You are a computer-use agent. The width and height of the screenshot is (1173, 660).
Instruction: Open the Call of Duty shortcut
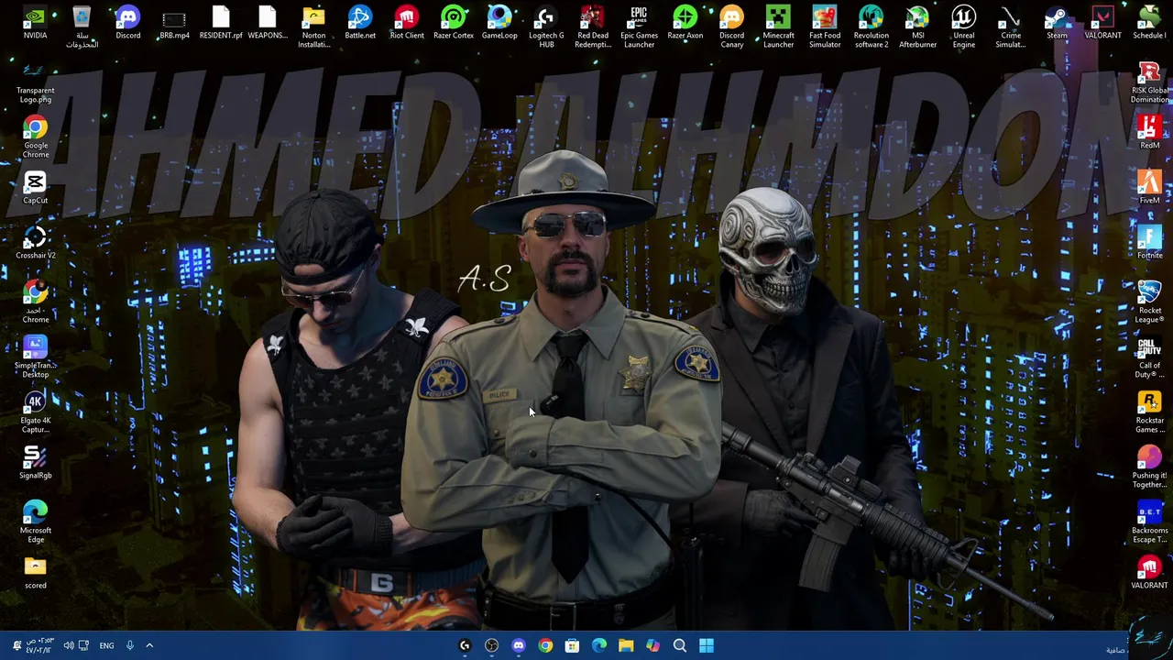pyautogui.click(x=1149, y=357)
